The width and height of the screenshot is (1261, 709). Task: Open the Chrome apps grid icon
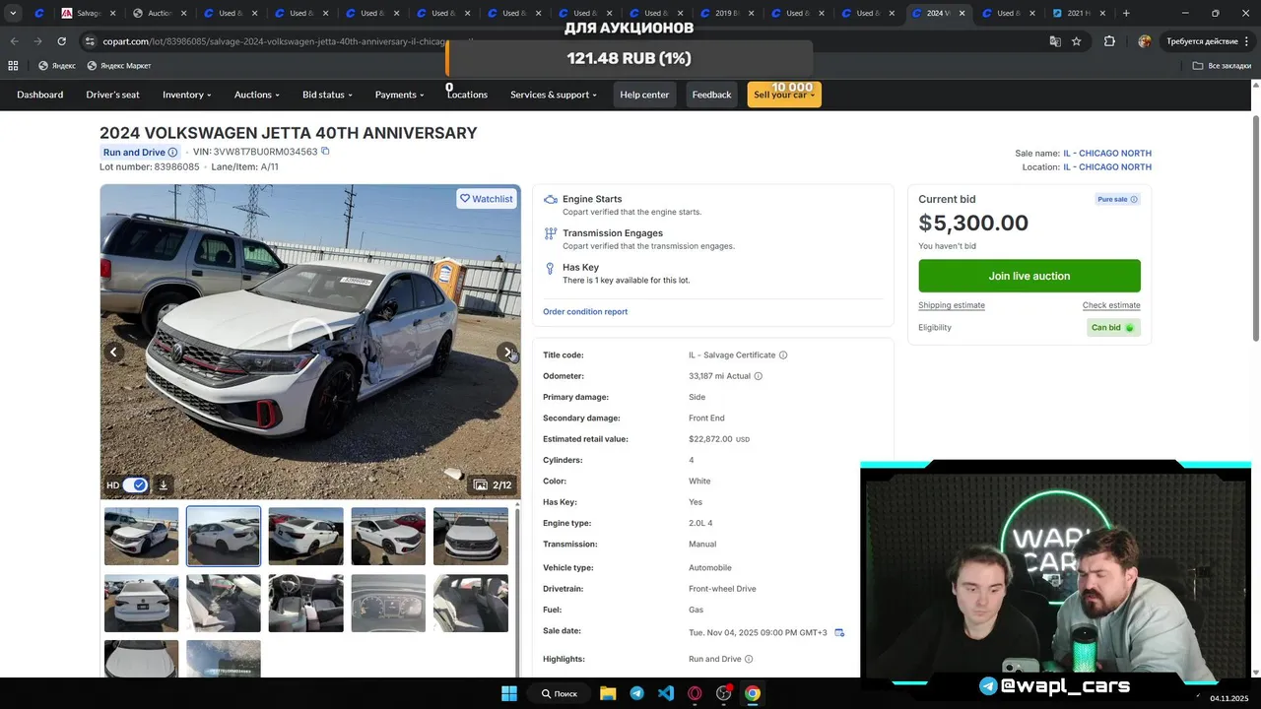point(13,66)
